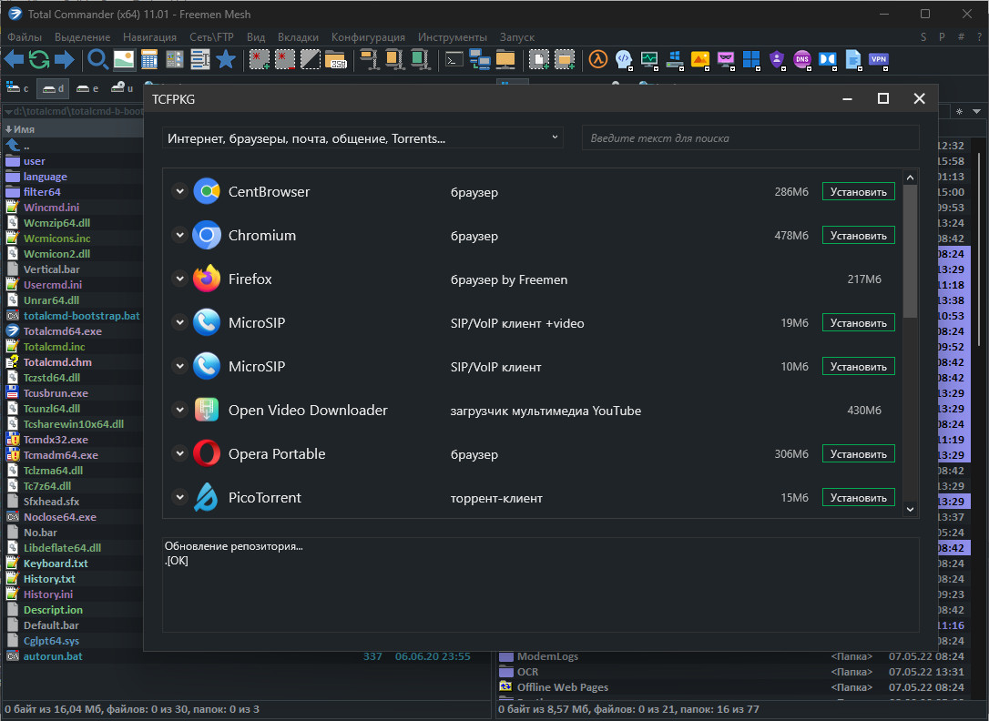This screenshot has height=721, width=989.
Task: Switch to drive c
Action: [19, 88]
